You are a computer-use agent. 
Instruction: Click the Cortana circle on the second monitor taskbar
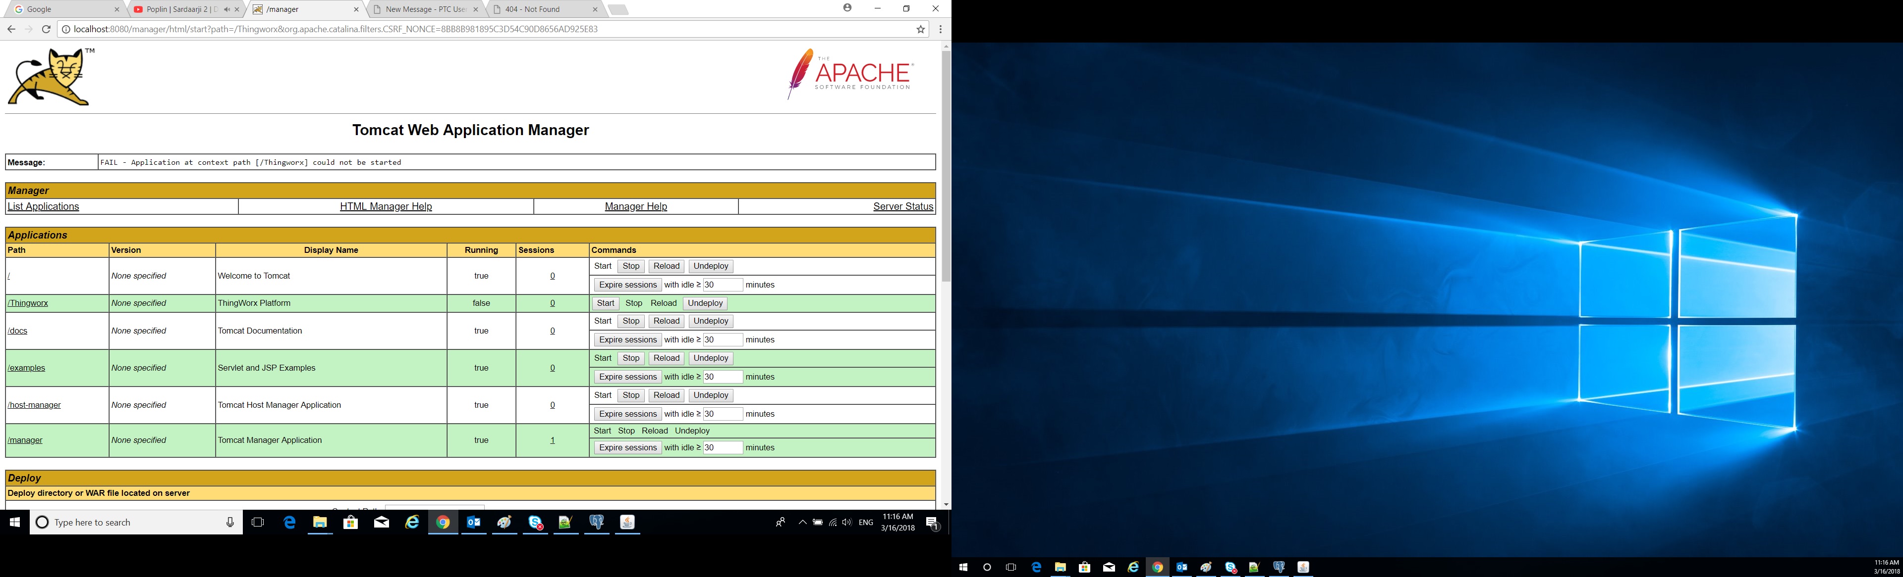tap(987, 568)
